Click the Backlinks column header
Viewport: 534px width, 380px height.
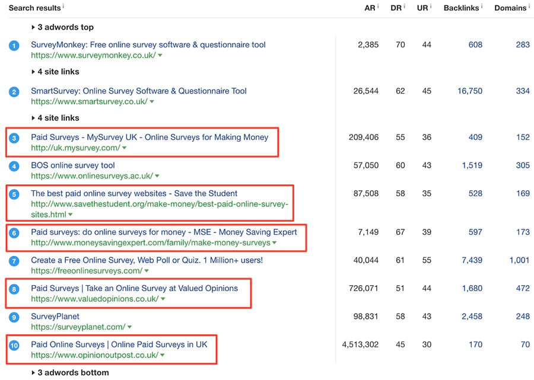tap(461, 8)
